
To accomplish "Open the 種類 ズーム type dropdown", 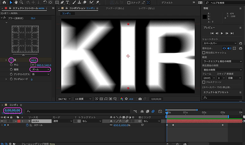I will pos(40,69).
